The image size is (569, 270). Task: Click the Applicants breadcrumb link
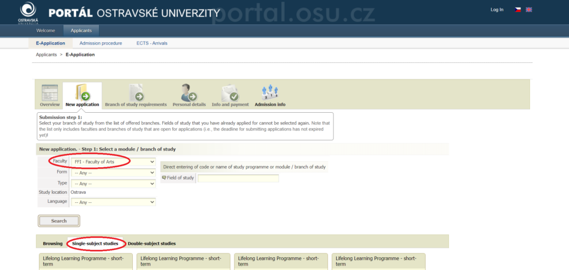pyautogui.click(x=47, y=55)
